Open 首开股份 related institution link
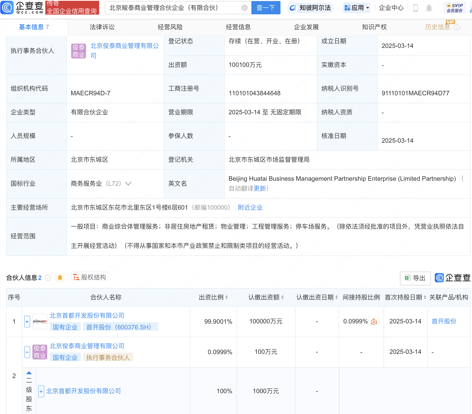This screenshot has width=472, height=414. (444, 321)
